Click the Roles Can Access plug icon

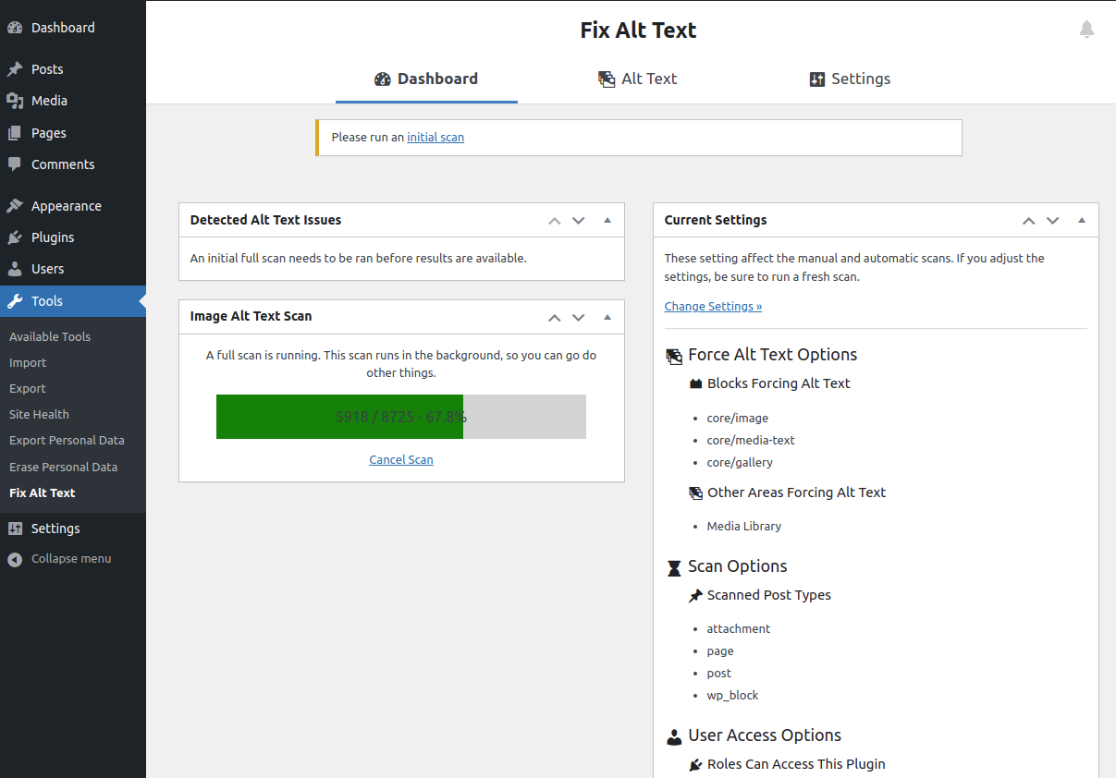point(696,765)
